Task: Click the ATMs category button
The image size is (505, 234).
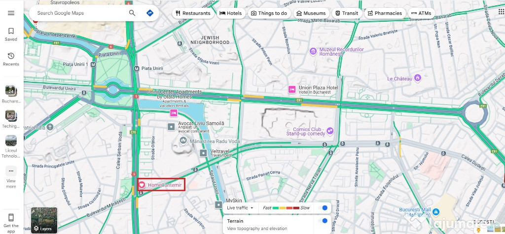Action: click(421, 13)
